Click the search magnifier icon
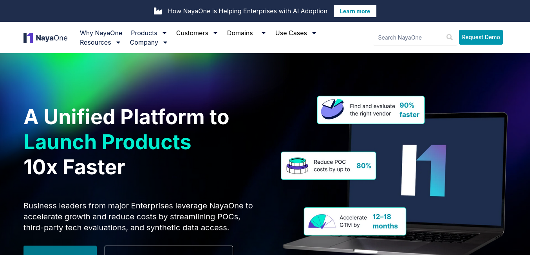535x255 pixels. 450,37
